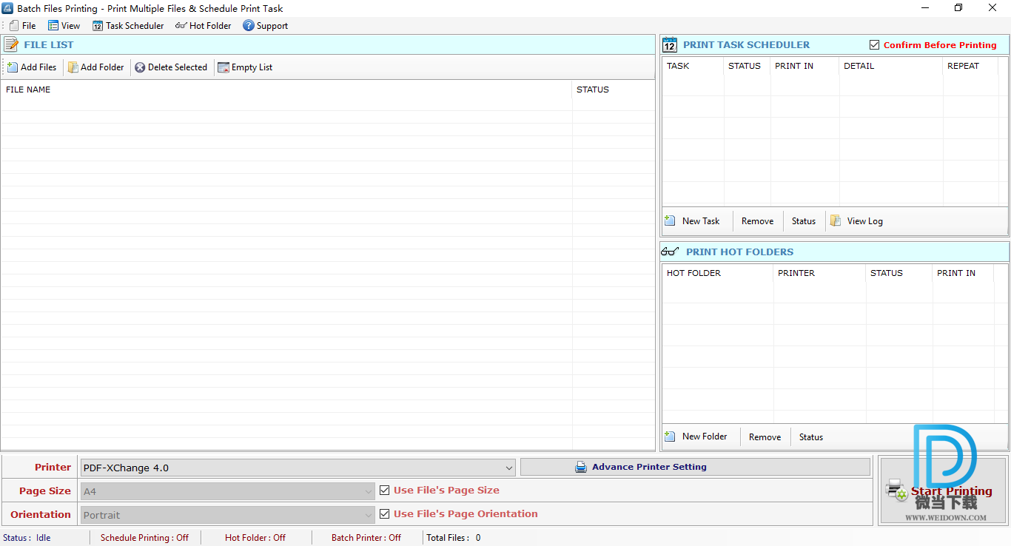Screen dimensions: 1011x546
Task: Click the Task Scheduler calendar menu icon
Action: tap(98, 25)
